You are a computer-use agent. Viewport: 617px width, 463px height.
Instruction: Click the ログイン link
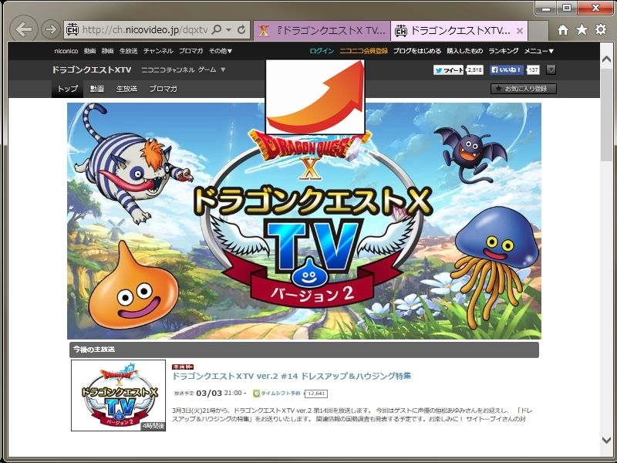click(322, 51)
